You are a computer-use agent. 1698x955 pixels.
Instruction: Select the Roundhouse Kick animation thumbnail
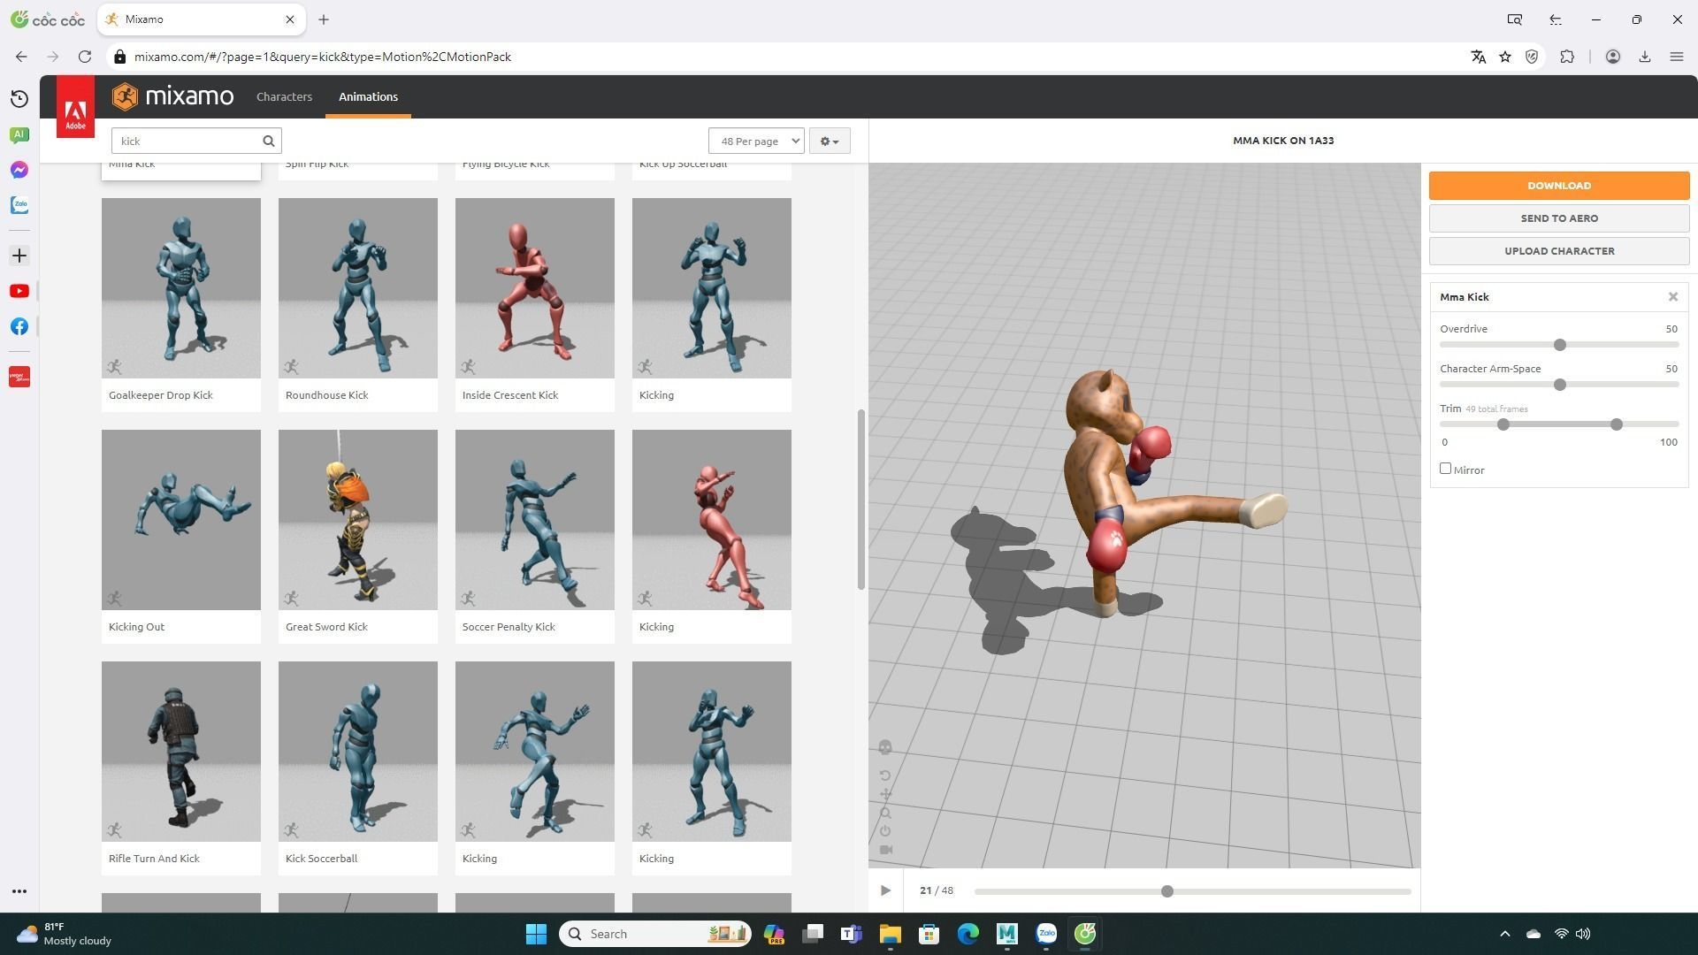pos(358,288)
